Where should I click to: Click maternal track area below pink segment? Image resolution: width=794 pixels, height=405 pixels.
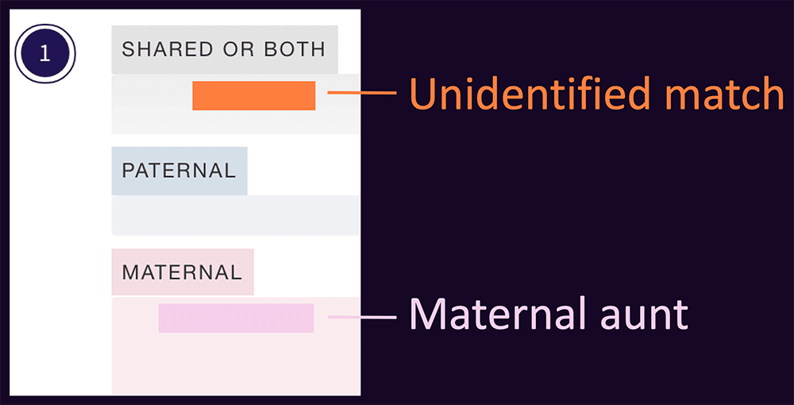236,365
